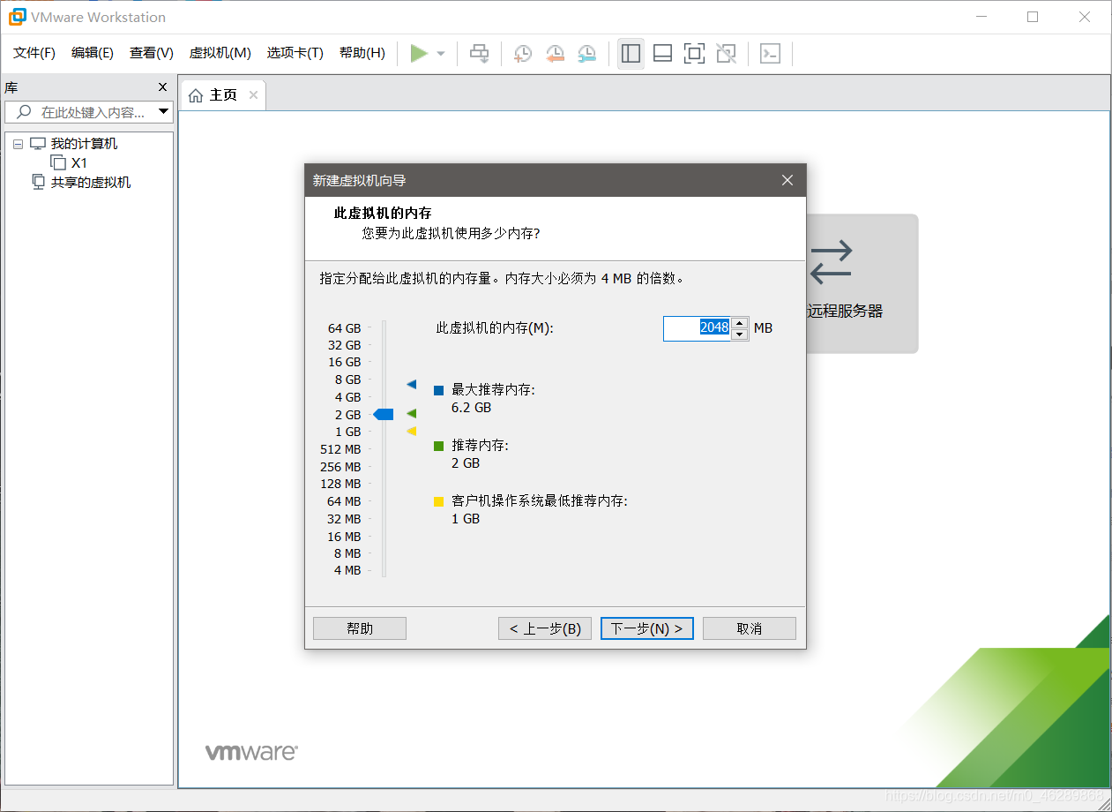Click the full screen mode icon
The width and height of the screenshot is (1112, 812).
[x=694, y=54]
